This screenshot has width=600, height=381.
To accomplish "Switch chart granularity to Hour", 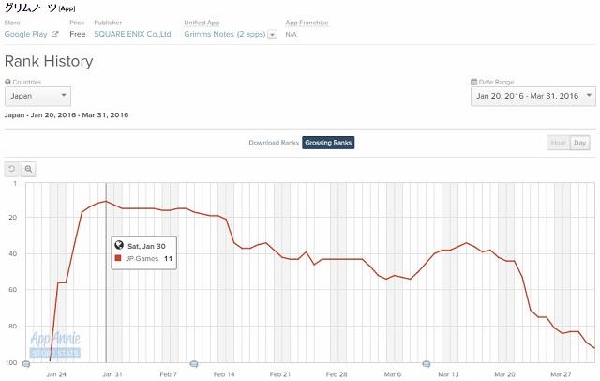I will click(x=558, y=143).
